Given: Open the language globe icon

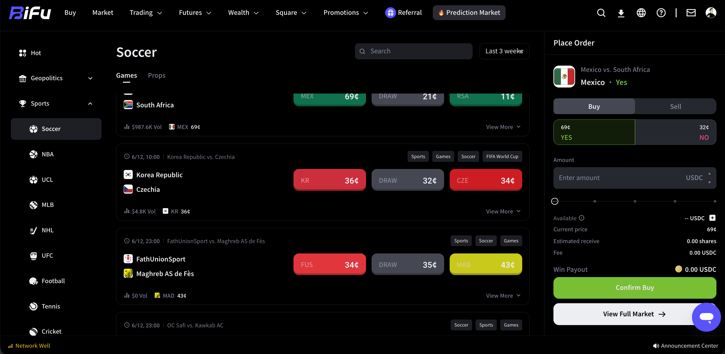Looking at the screenshot, I should (x=641, y=13).
